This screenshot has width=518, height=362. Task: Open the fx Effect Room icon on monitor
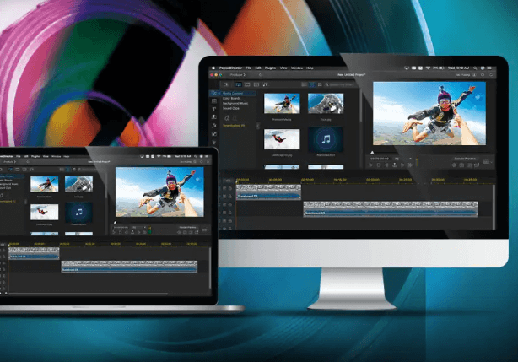coord(214,126)
